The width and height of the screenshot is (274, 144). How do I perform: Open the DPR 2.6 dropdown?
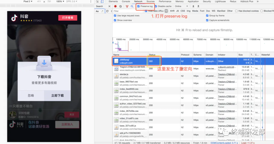tap(72, 2)
